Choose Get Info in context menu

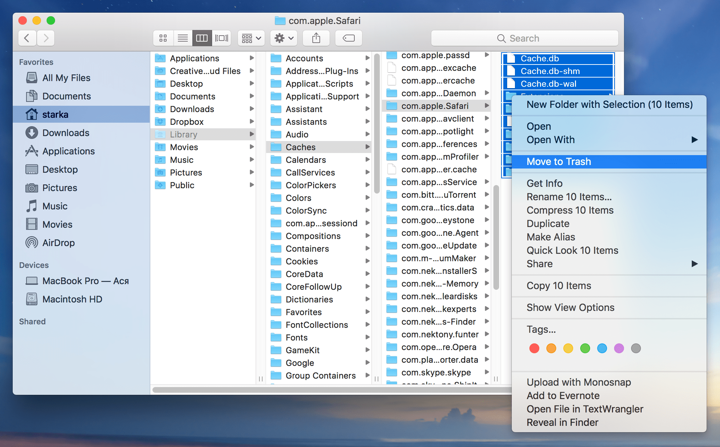point(609,183)
